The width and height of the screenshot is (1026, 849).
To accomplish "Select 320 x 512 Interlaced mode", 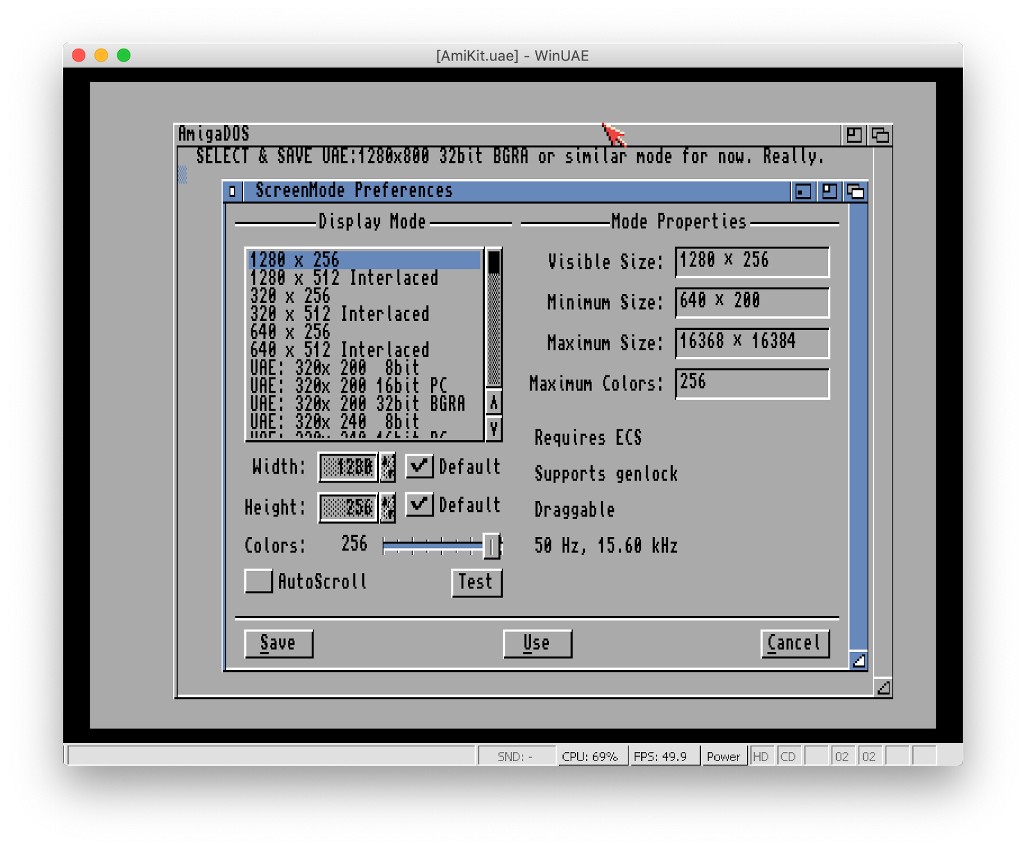I will pos(364,314).
